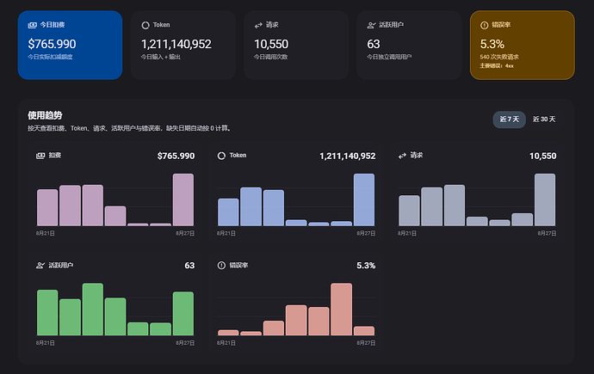
Task: Click the alert icon in 错误率 chart header
Action: pyautogui.click(x=221, y=266)
